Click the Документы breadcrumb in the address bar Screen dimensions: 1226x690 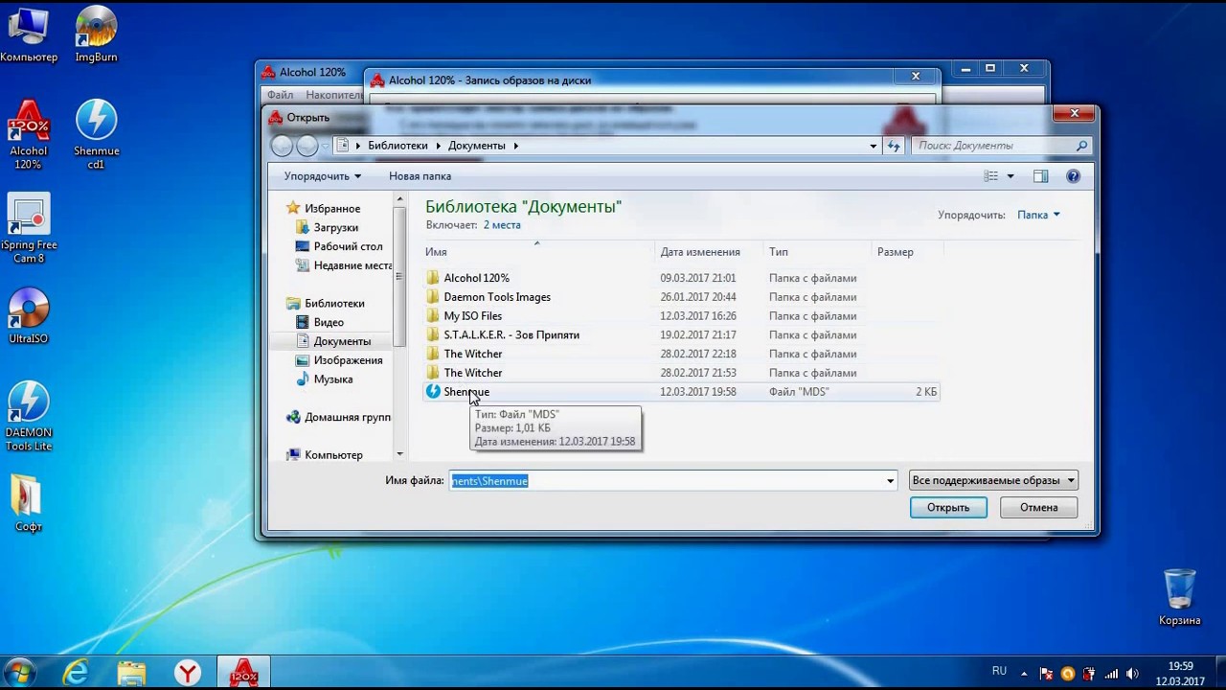[476, 146]
